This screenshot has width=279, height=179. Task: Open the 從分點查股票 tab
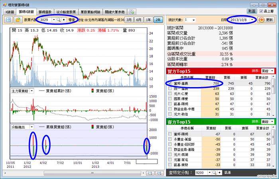point(66,12)
